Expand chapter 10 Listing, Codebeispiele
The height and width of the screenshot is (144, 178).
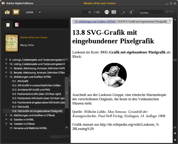(6, 64)
